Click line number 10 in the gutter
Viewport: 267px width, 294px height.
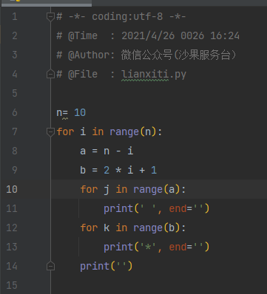click(12, 189)
